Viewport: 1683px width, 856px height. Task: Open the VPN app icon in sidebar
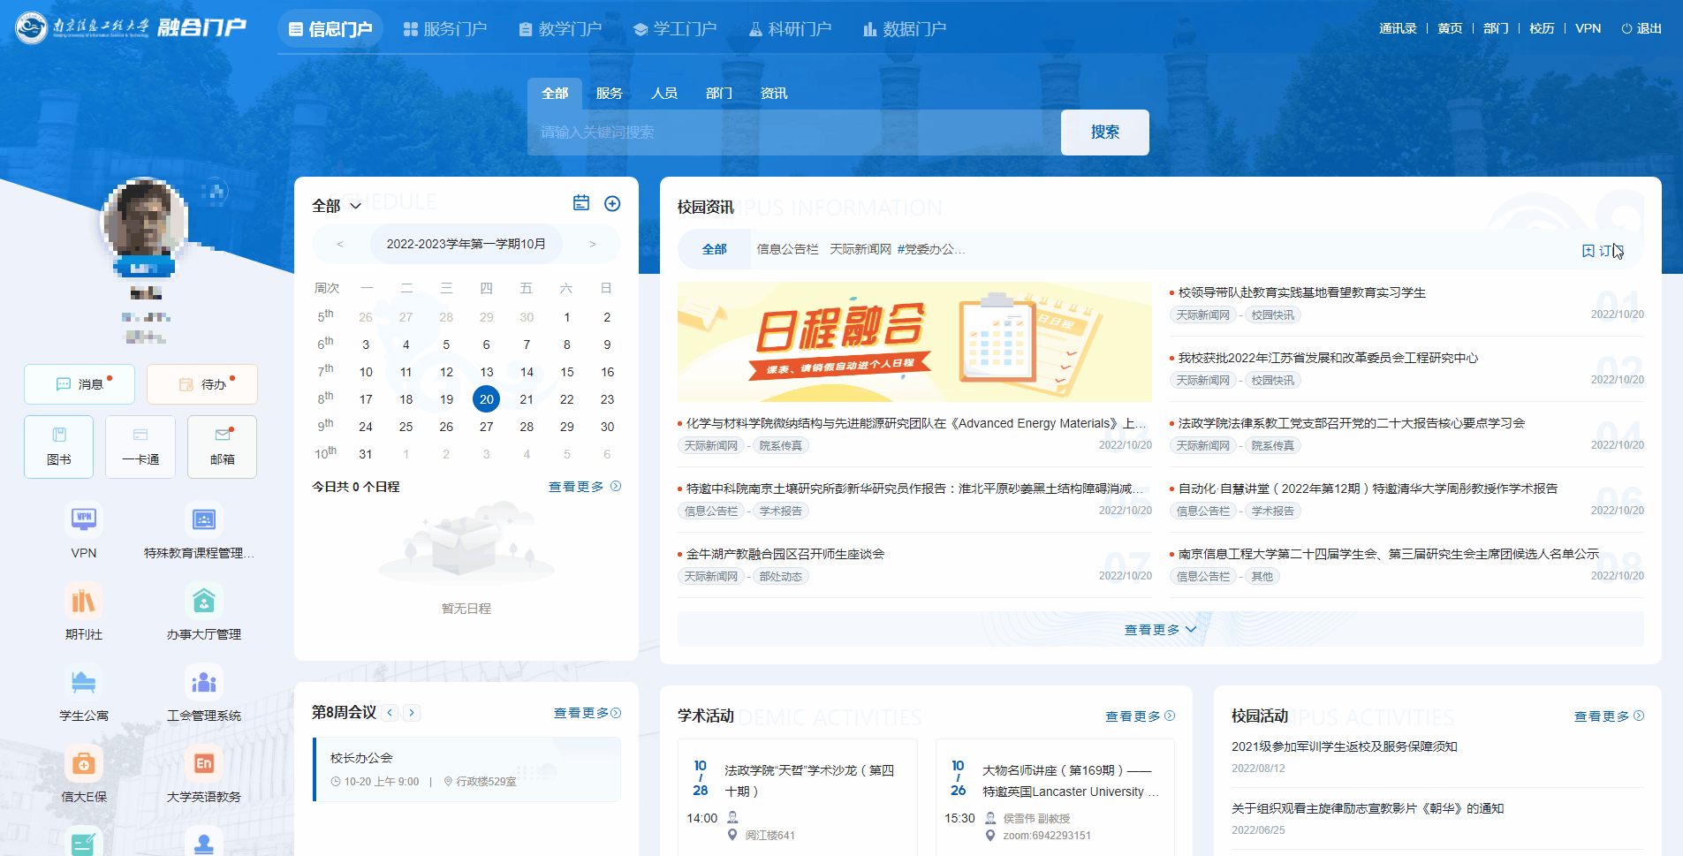(x=84, y=520)
